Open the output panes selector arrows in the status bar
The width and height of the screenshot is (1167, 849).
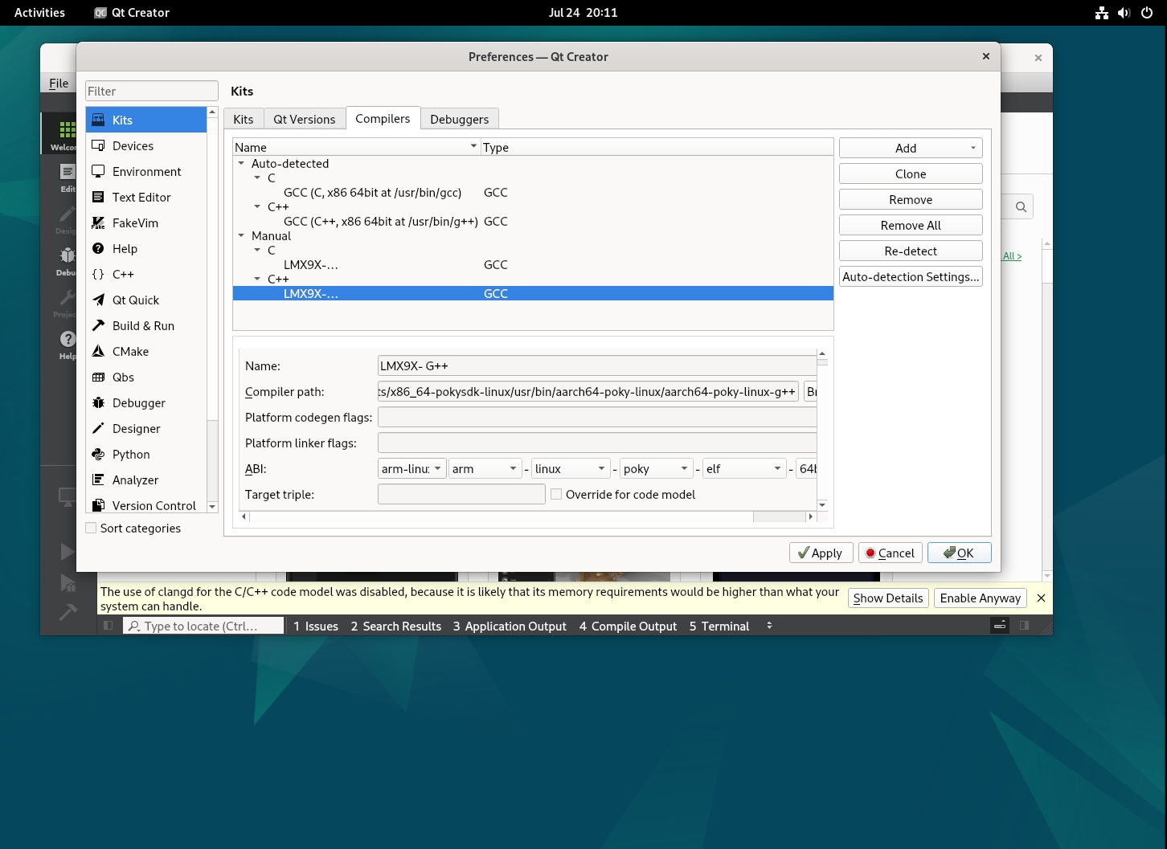769,626
